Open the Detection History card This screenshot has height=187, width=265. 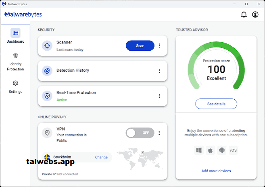click(102, 71)
